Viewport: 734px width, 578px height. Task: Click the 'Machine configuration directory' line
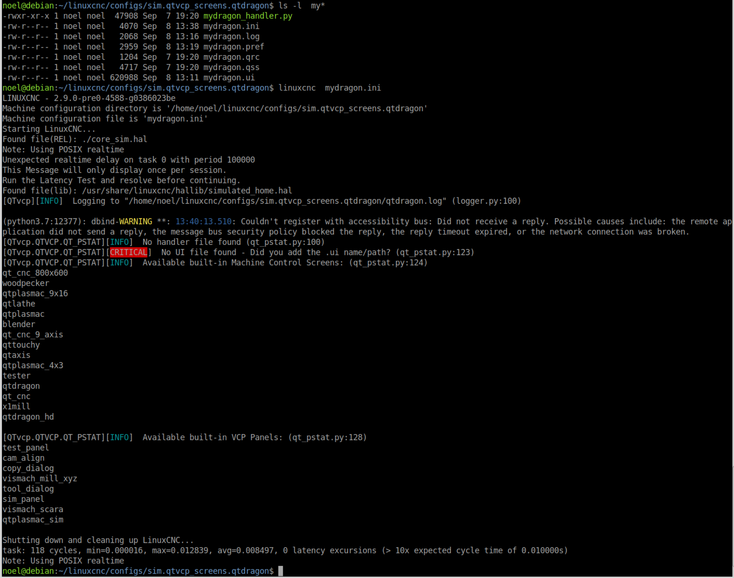pos(215,108)
